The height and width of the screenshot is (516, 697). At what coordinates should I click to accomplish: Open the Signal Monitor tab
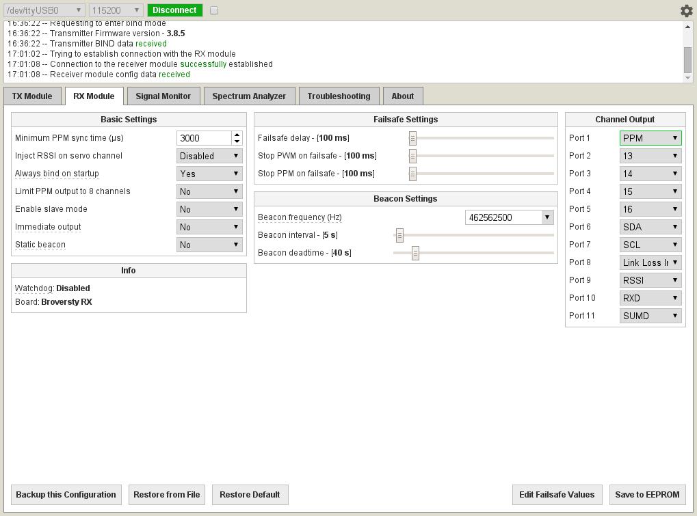click(x=163, y=96)
